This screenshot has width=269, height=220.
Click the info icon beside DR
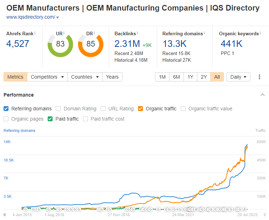point(95,33)
